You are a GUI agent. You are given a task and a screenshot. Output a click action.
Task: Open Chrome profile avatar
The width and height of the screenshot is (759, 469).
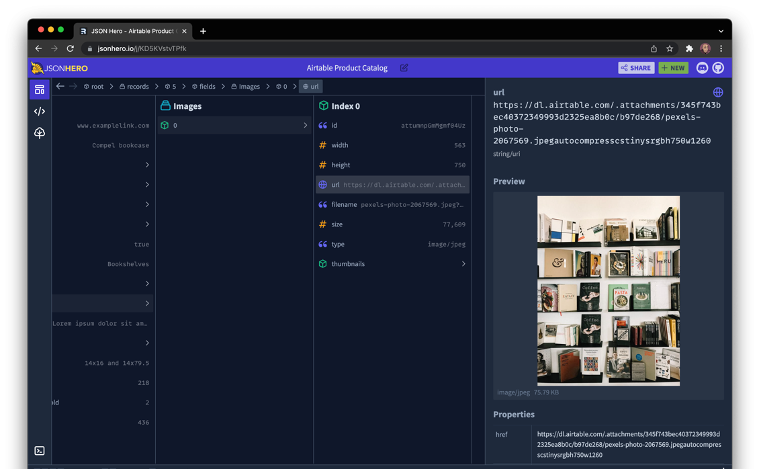point(705,48)
